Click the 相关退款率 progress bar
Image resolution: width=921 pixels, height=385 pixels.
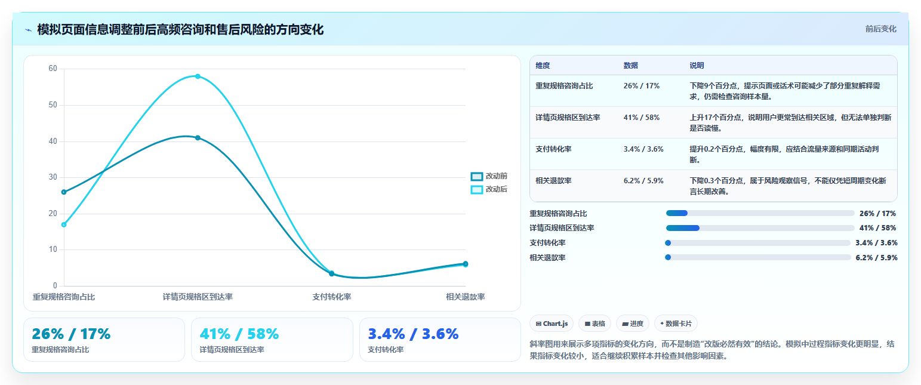tap(758, 257)
